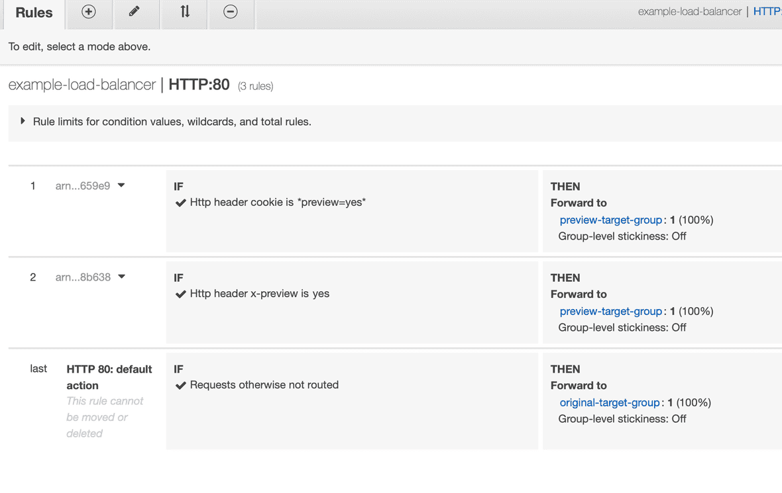Select the minus delete rules icon
This screenshot has width=782, height=493.
click(231, 11)
